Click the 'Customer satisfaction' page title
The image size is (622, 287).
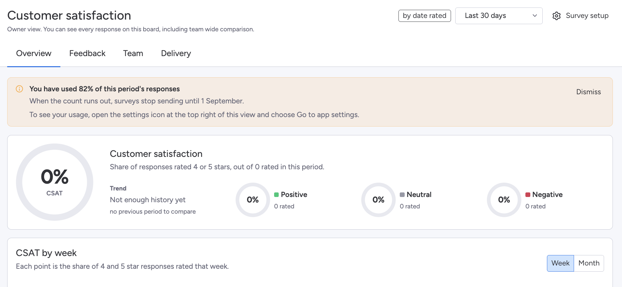69,16
